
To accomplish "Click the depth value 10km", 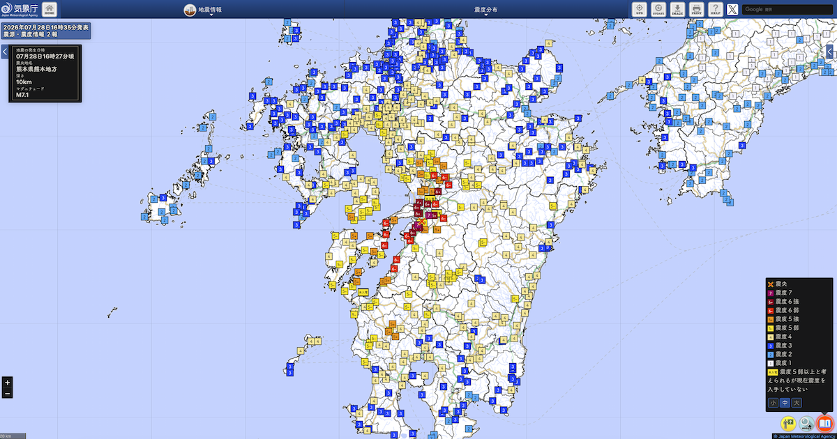I will pyautogui.click(x=23, y=82).
